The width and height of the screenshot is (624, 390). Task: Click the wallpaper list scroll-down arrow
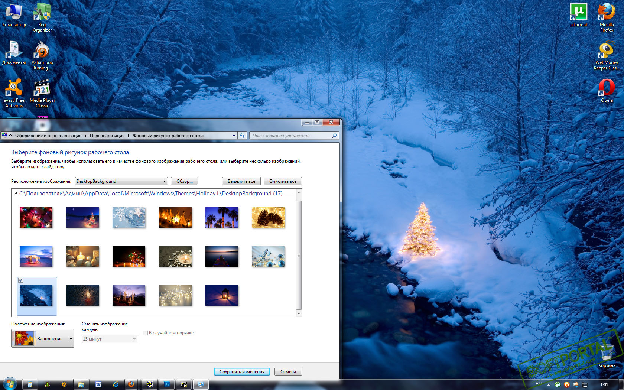click(299, 314)
